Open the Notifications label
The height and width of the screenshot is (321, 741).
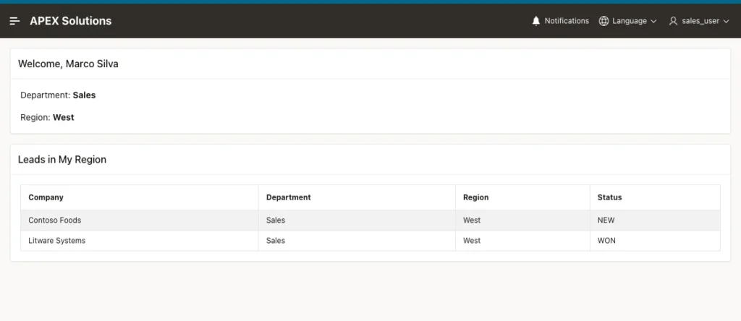pos(567,21)
